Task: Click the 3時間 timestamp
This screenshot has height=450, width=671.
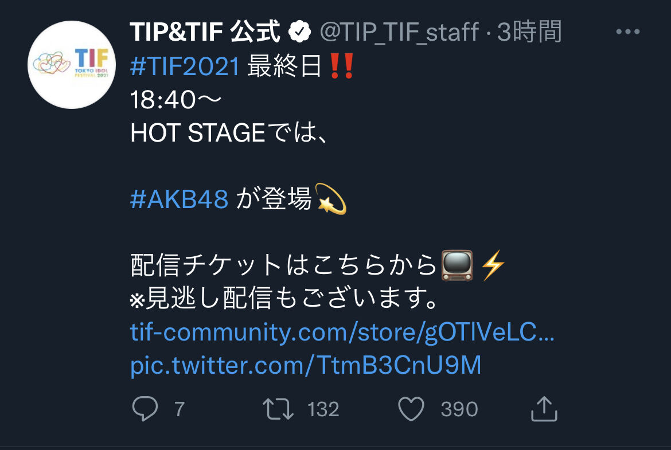Action: tap(529, 32)
